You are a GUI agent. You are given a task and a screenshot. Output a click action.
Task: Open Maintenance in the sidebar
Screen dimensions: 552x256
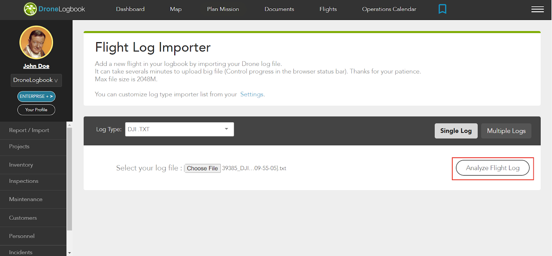click(x=33, y=199)
